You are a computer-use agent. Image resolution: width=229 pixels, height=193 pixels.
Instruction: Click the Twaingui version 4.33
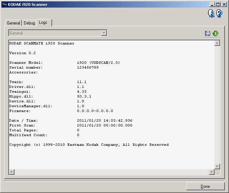pyautogui.click(x=82, y=92)
